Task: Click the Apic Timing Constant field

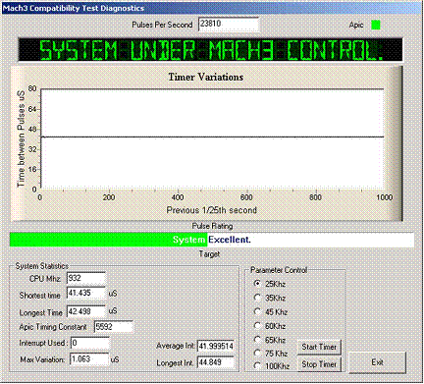Action: coord(114,327)
